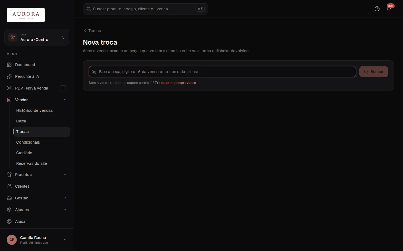Image resolution: width=403 pixels, height=251 pixels.
Task: Click the PDV barcode scanner icon
Action: click(9, 88)
